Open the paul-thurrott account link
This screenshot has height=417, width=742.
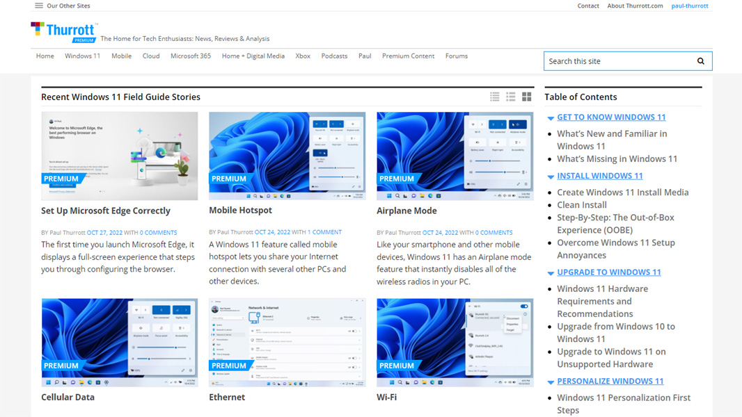coord(689,6)
